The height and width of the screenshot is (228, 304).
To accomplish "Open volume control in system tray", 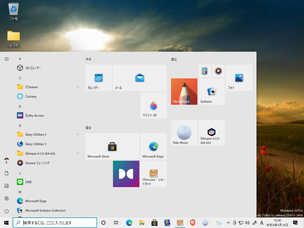I will [x=247, y=223].
